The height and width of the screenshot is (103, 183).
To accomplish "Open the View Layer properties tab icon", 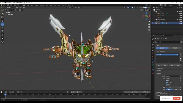I will click(x=153, y=48).
